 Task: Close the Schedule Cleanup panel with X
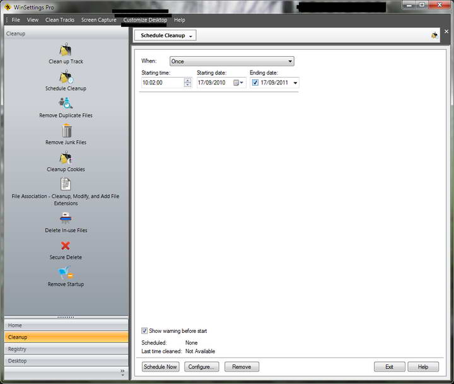click(446, 32)
